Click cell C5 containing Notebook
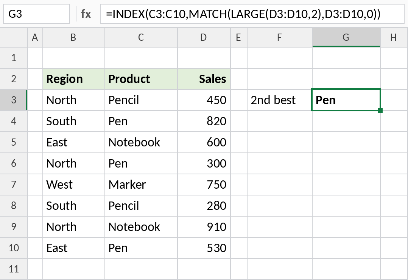Image resolution: width=408 pixels, height=280 pixels. point(141,142)
